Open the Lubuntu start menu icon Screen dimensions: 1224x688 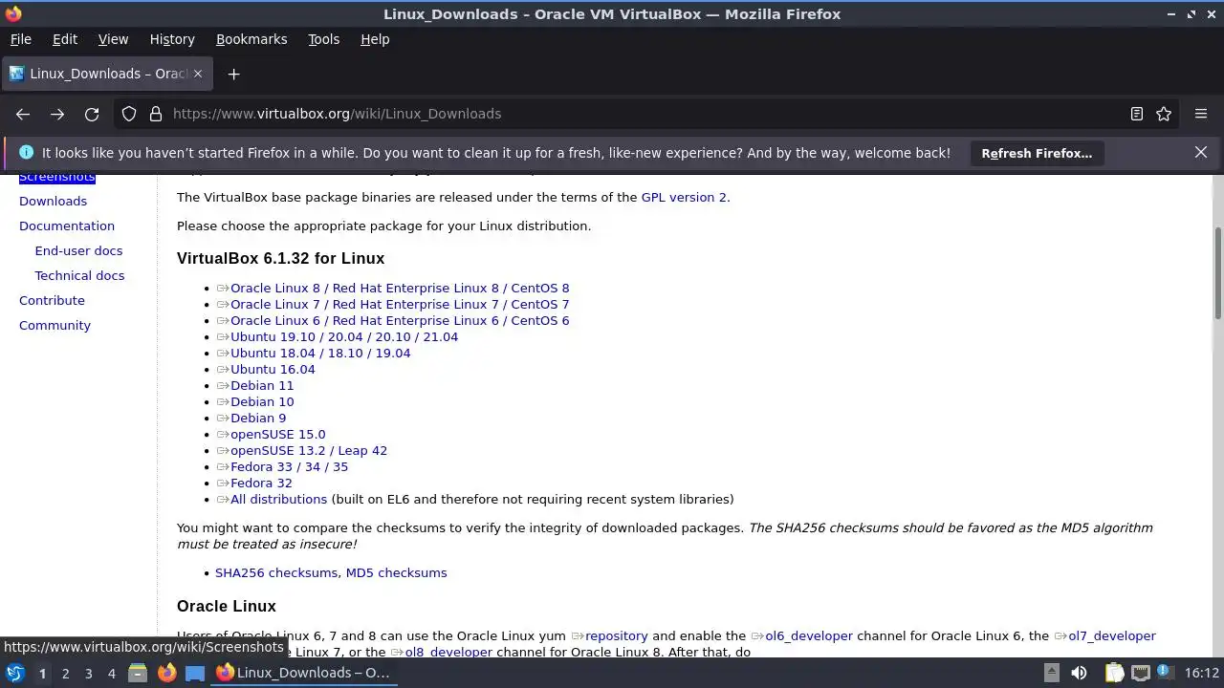(14, 673)
